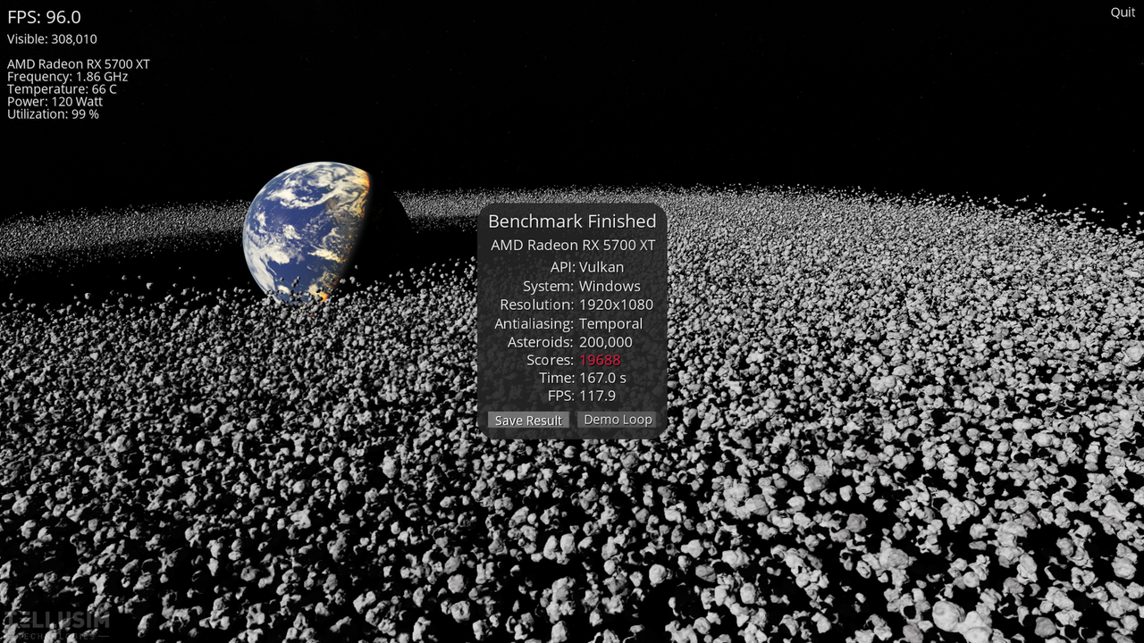Click the 167.0 s time value
The image size is (1144, 643).
click(x=602, y=378)
